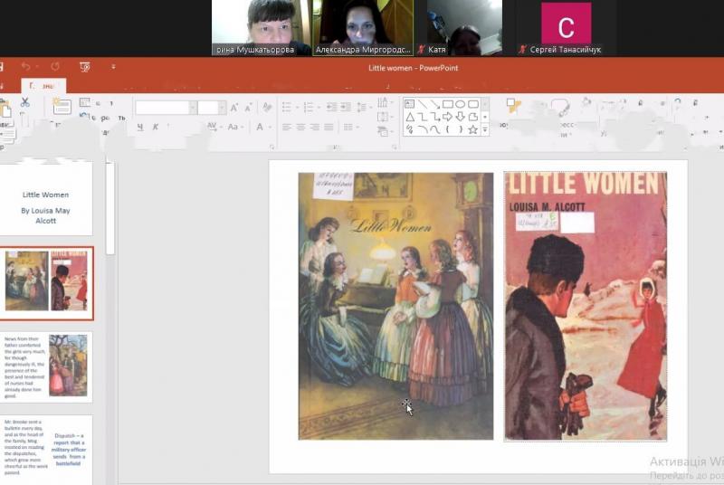The width and height of the screenshot is (724, 485).
Task: Select the straight Line shape
Action: [422, 104]
